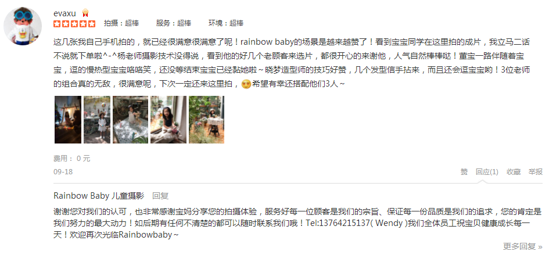Open fourth photo of girl by window
This screenshot has width=549, height=262.
[168, 120]
